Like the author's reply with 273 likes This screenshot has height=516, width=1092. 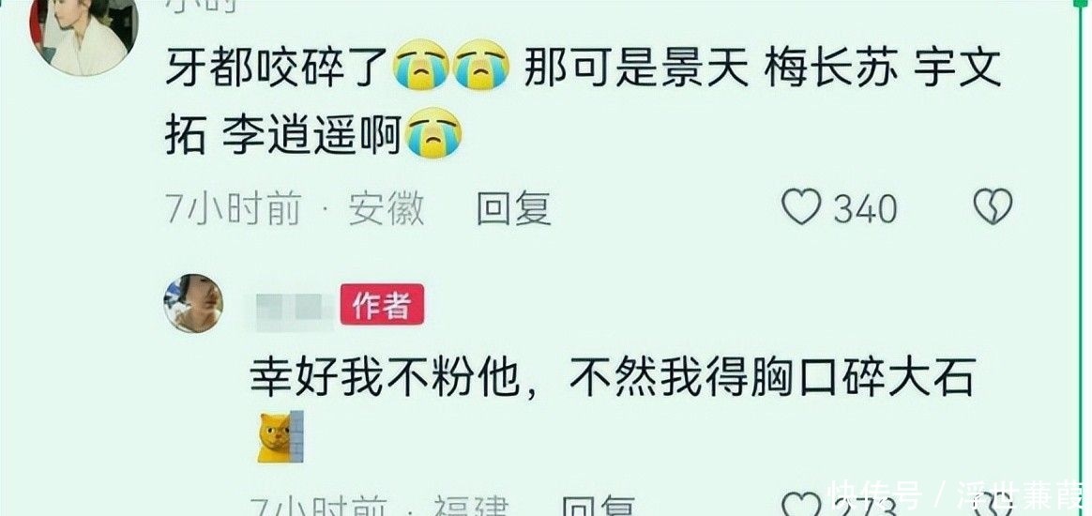coord(801,506)
